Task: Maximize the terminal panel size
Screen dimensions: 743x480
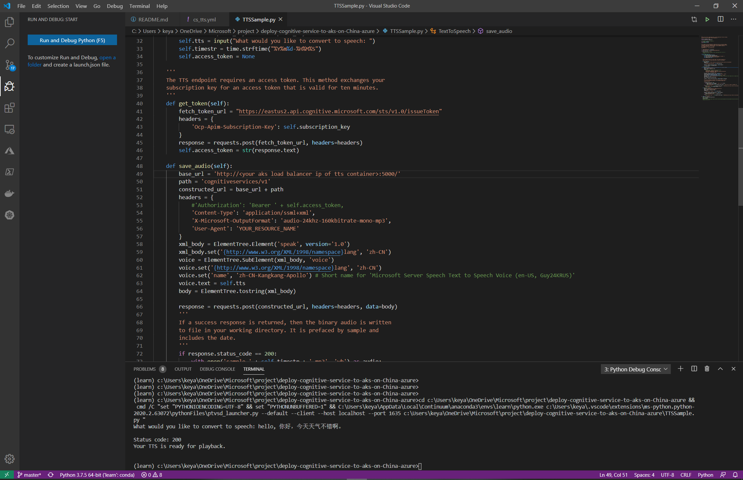Action: tap(720, 369)
